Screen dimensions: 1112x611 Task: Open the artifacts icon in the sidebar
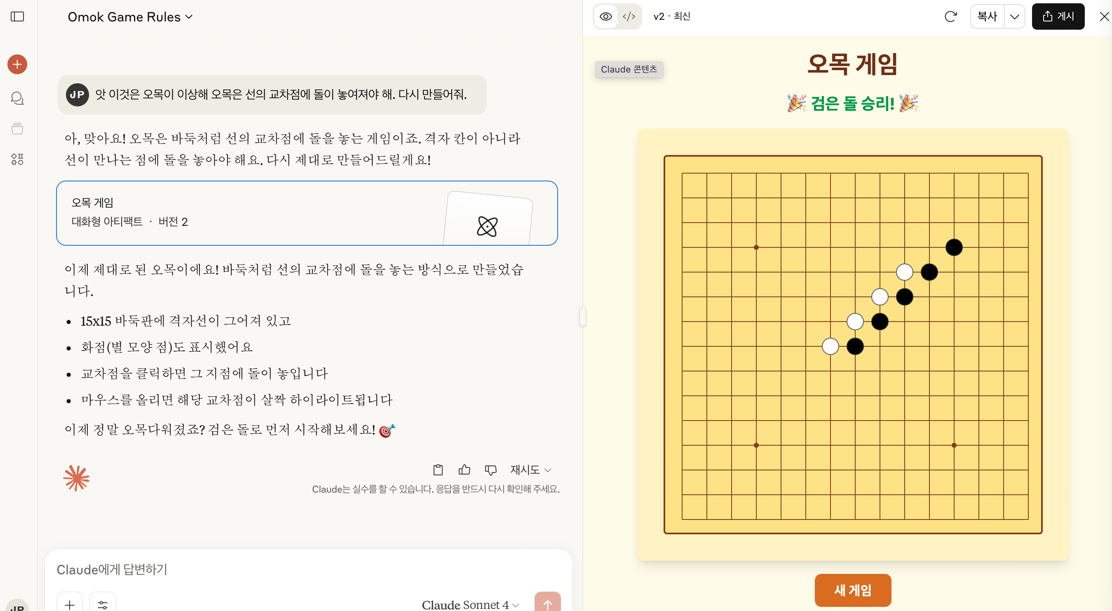[17, 159]
